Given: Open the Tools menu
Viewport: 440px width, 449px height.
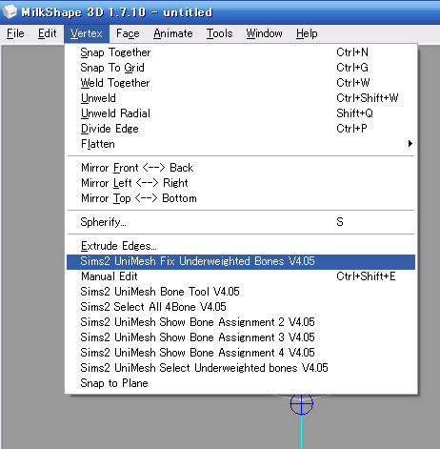Looking at the screenshot, I should pyautogui.click(x=219, y=33).
